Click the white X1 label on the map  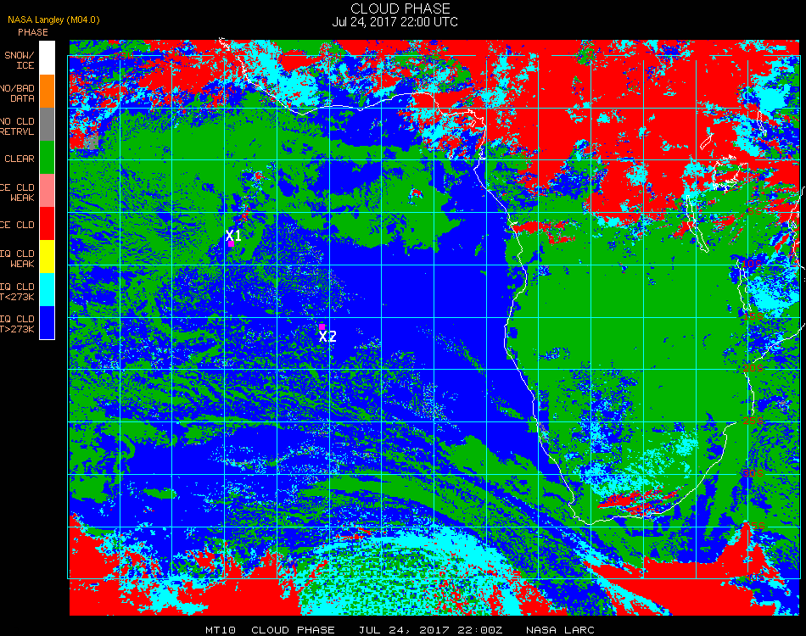click(x=233, y=235)
